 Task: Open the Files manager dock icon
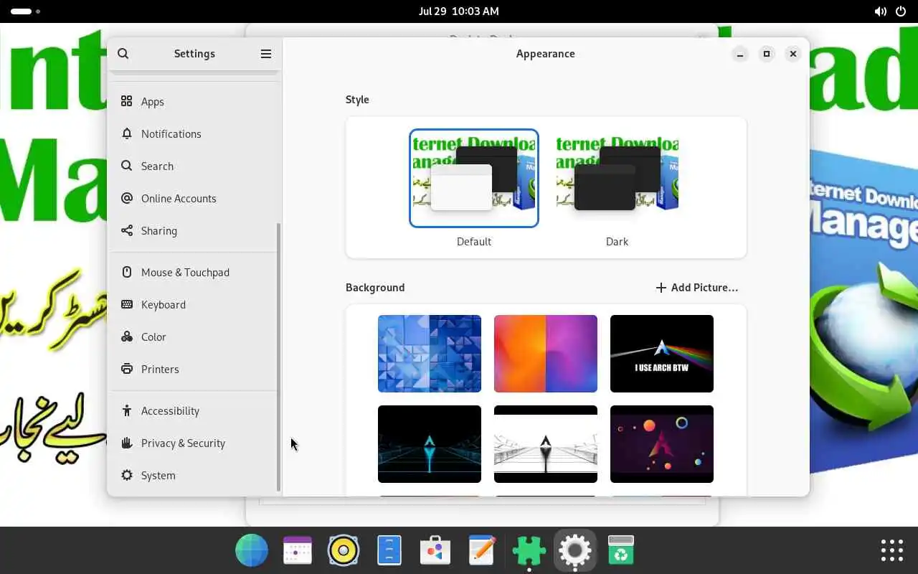click(x=389, y=551)
